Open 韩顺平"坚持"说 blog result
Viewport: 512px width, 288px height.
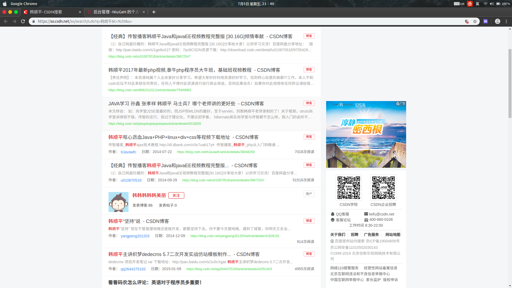coord(139,221)
